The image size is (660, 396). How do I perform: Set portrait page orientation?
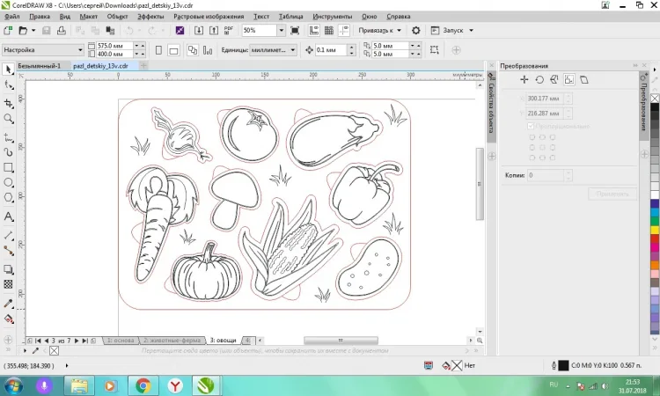click(x=158, y=50)
